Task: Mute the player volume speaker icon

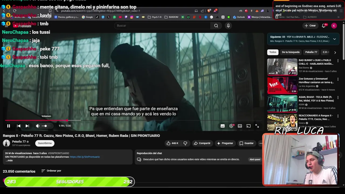Action: tap(38, 126)
